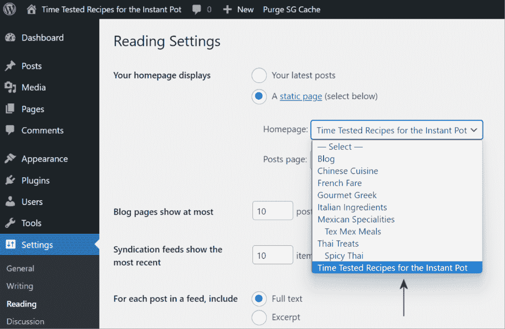Select Excerpt feed radio button
The width and height of the screenshot is (505, 329).
click(259, 318)
